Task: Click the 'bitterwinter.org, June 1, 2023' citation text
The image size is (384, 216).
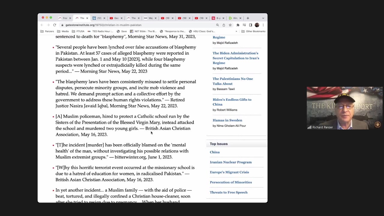Action: coord(143,157)
